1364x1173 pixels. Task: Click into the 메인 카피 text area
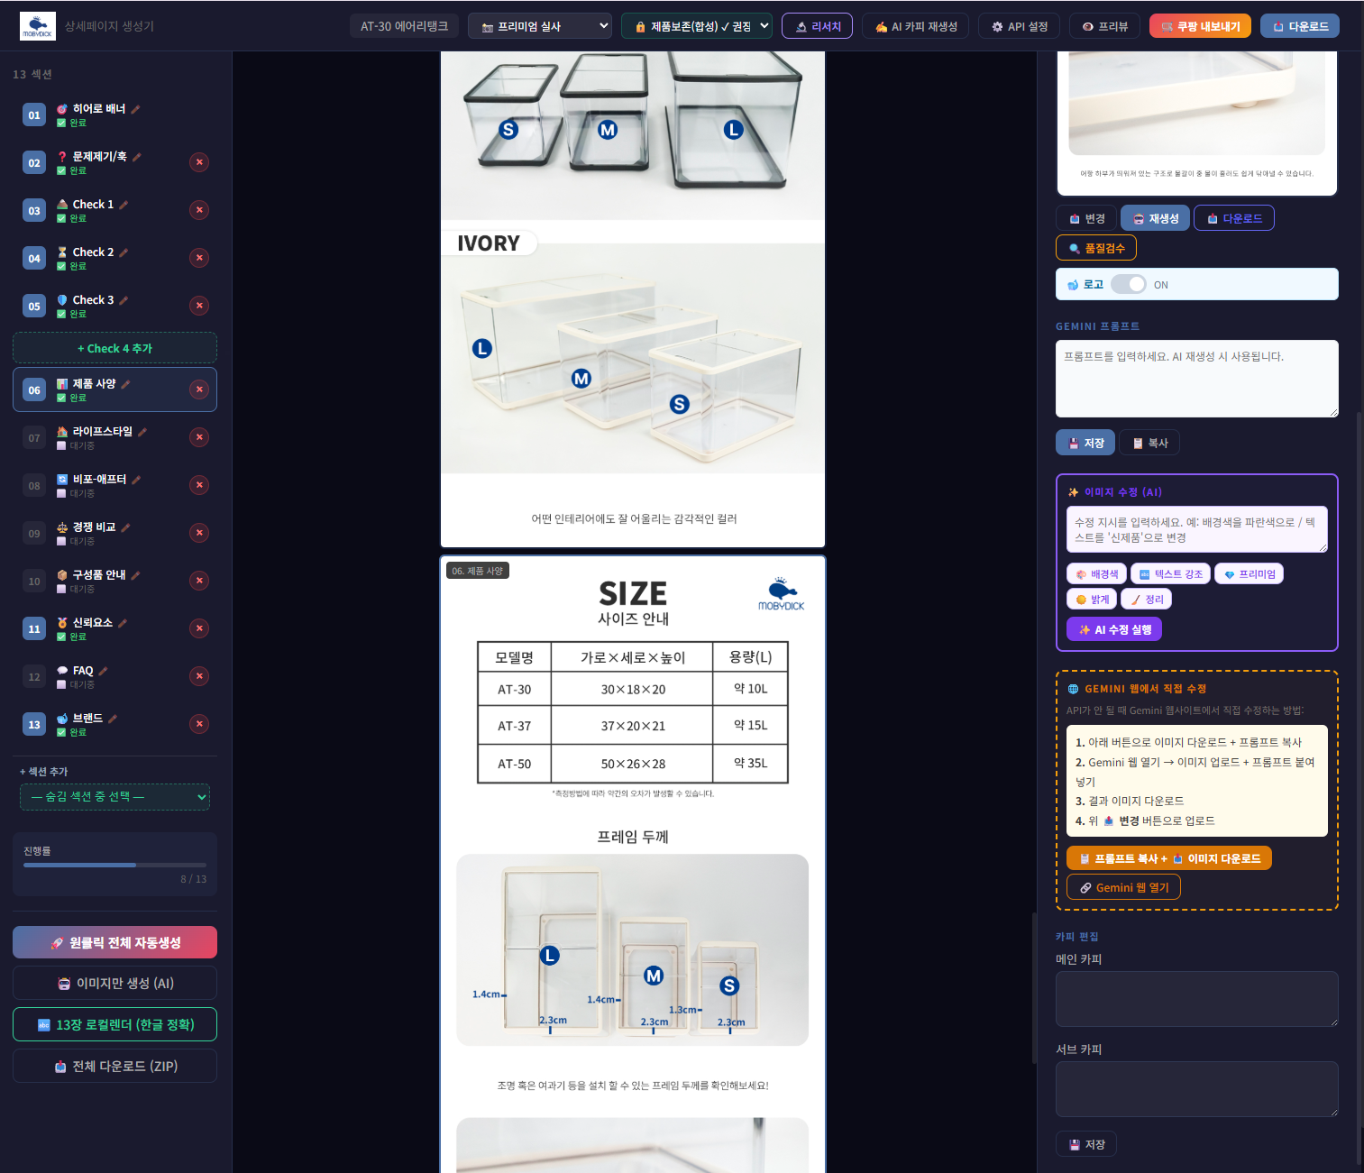click(x=1197, y=999)
